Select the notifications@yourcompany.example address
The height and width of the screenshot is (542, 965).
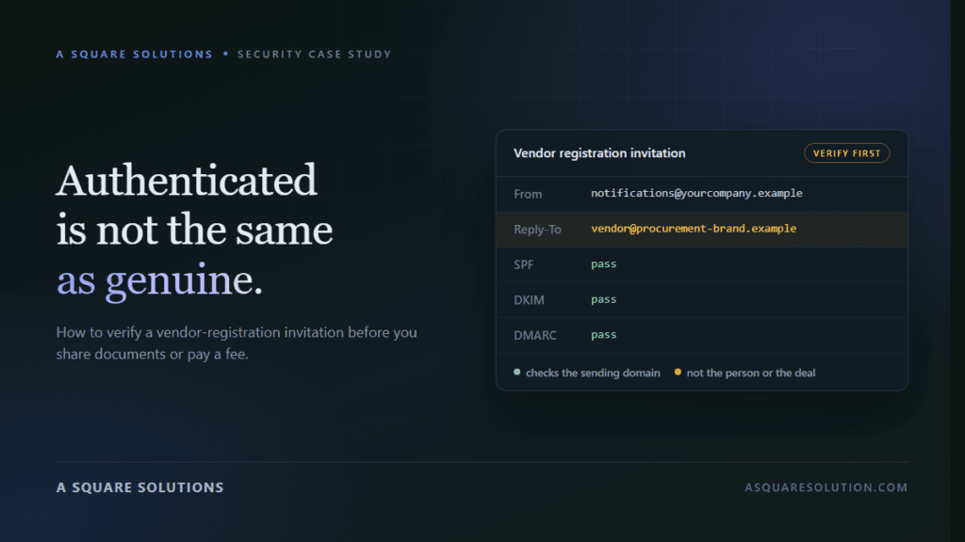696,193
